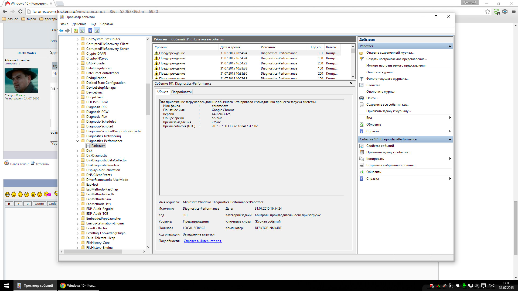Click horizontal scrollbar in tree pane
This screenshot has width=518, height=291.
(x=93, y=251)
